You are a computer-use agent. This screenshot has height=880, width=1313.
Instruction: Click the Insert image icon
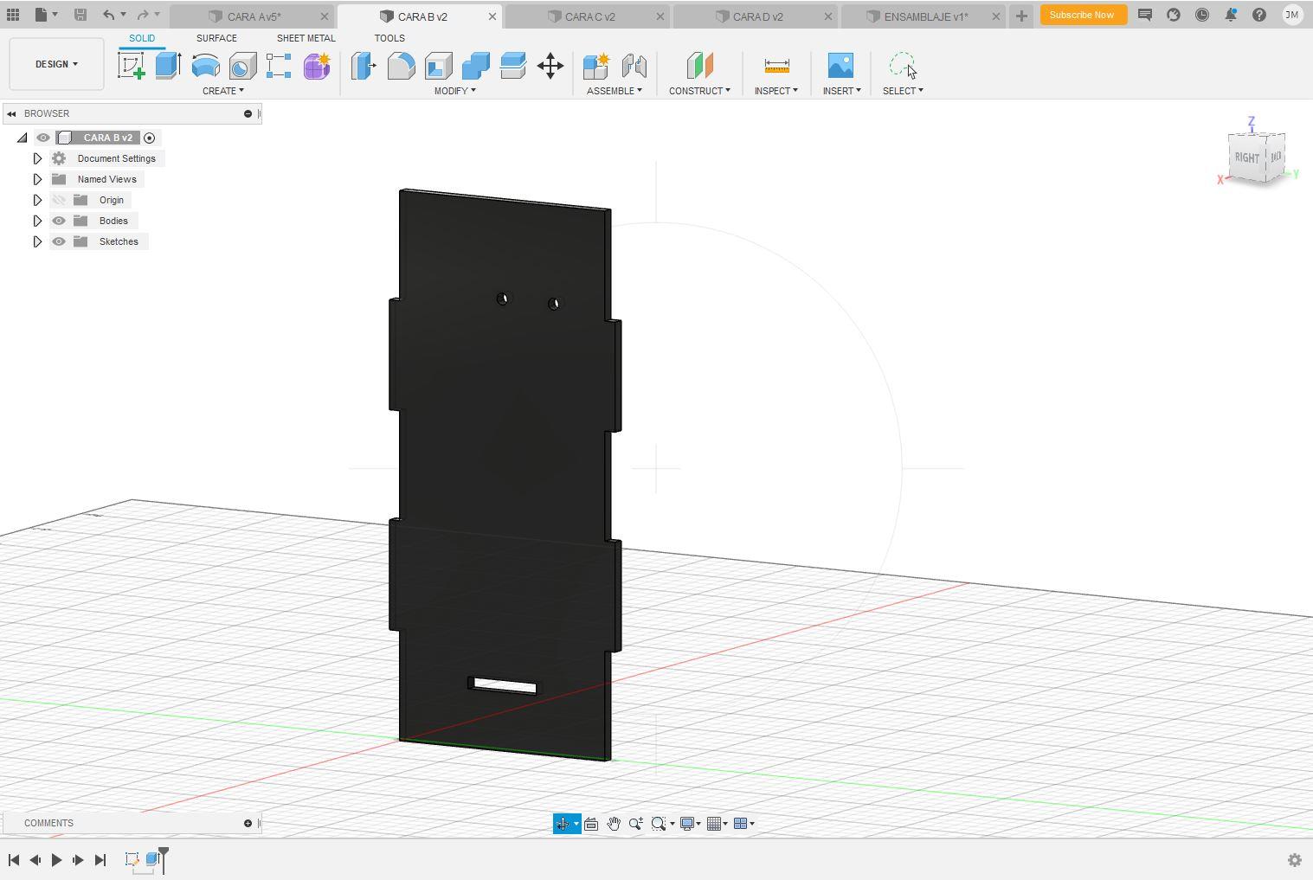click(840, 66)
